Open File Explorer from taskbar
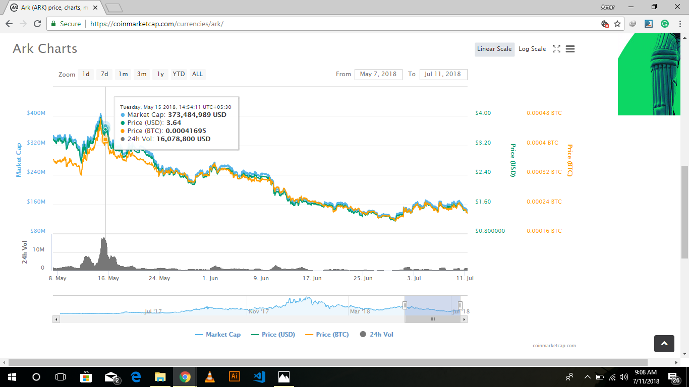Viewport: 689px width, 387px height. pos(160,376)
